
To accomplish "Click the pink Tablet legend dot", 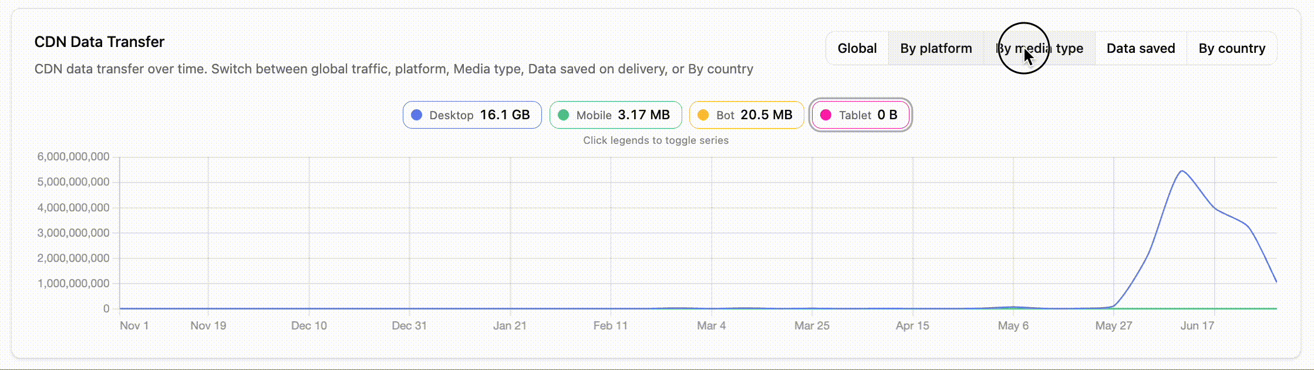I will click(826, 115).
